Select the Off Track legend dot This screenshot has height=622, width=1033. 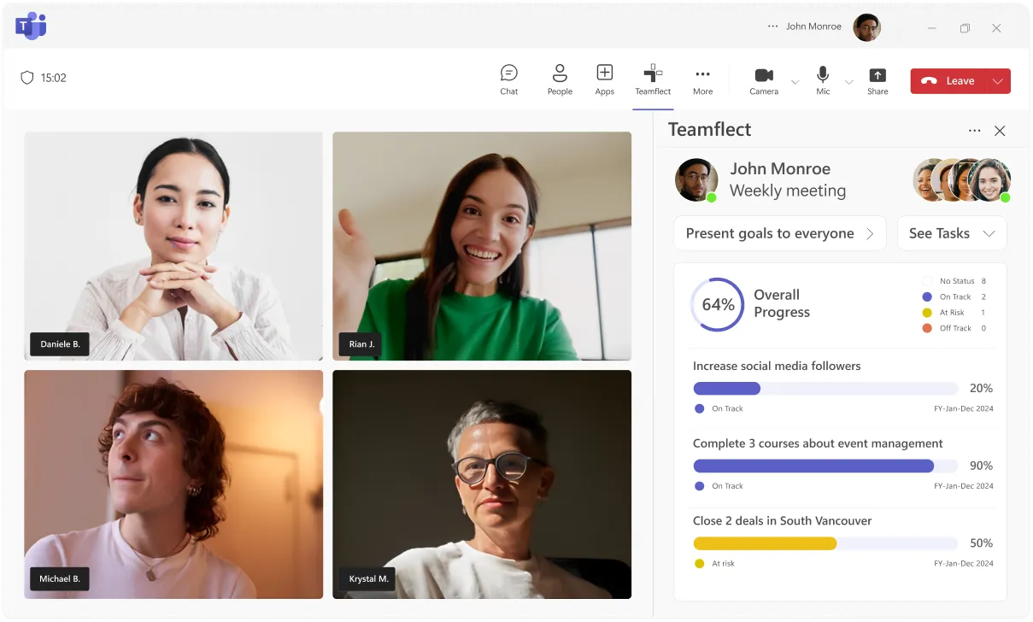[x=927, y=328]
